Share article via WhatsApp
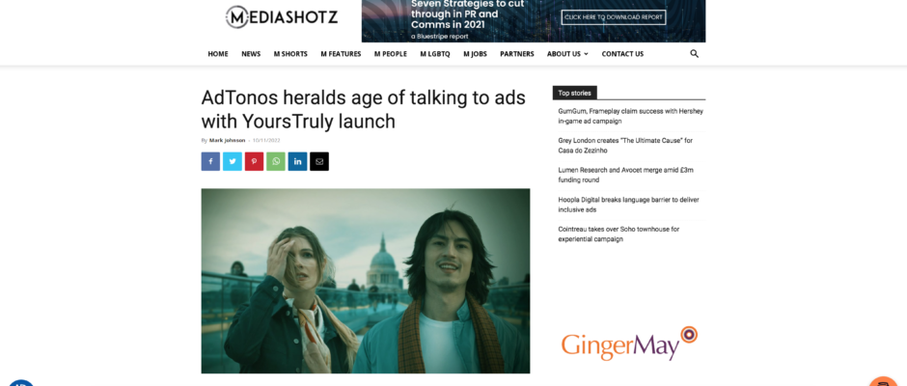The height and width of the screenshot is (386, 907). tap(276, 161)
